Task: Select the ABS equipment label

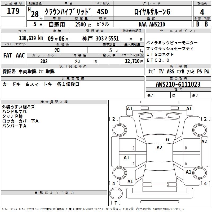Action: click(x=171, y=72)
